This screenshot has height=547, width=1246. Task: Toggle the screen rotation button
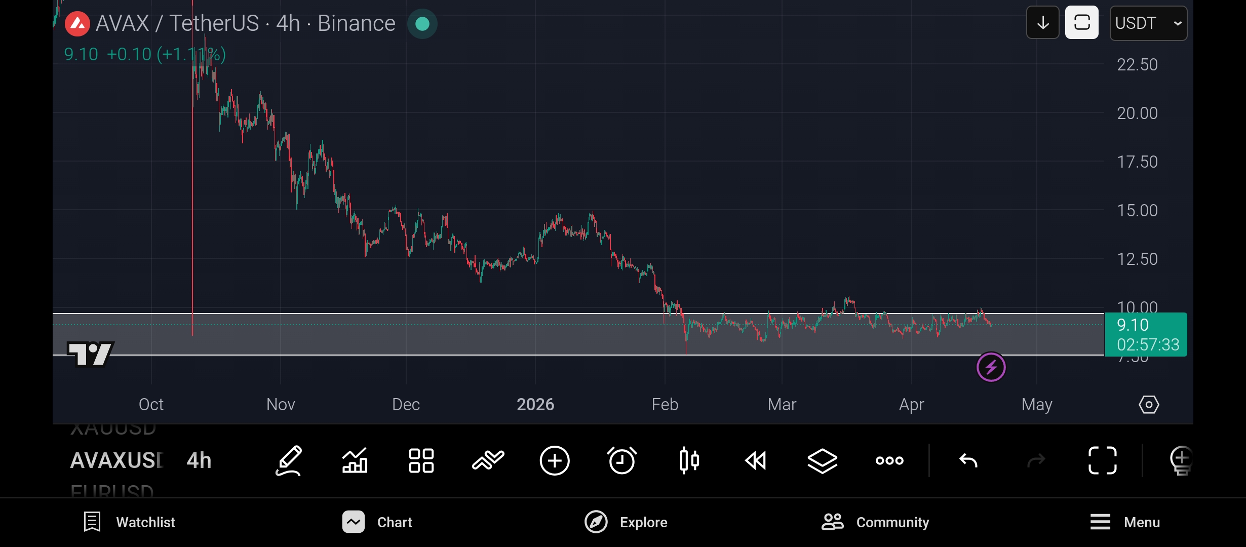click(1081, 23)
